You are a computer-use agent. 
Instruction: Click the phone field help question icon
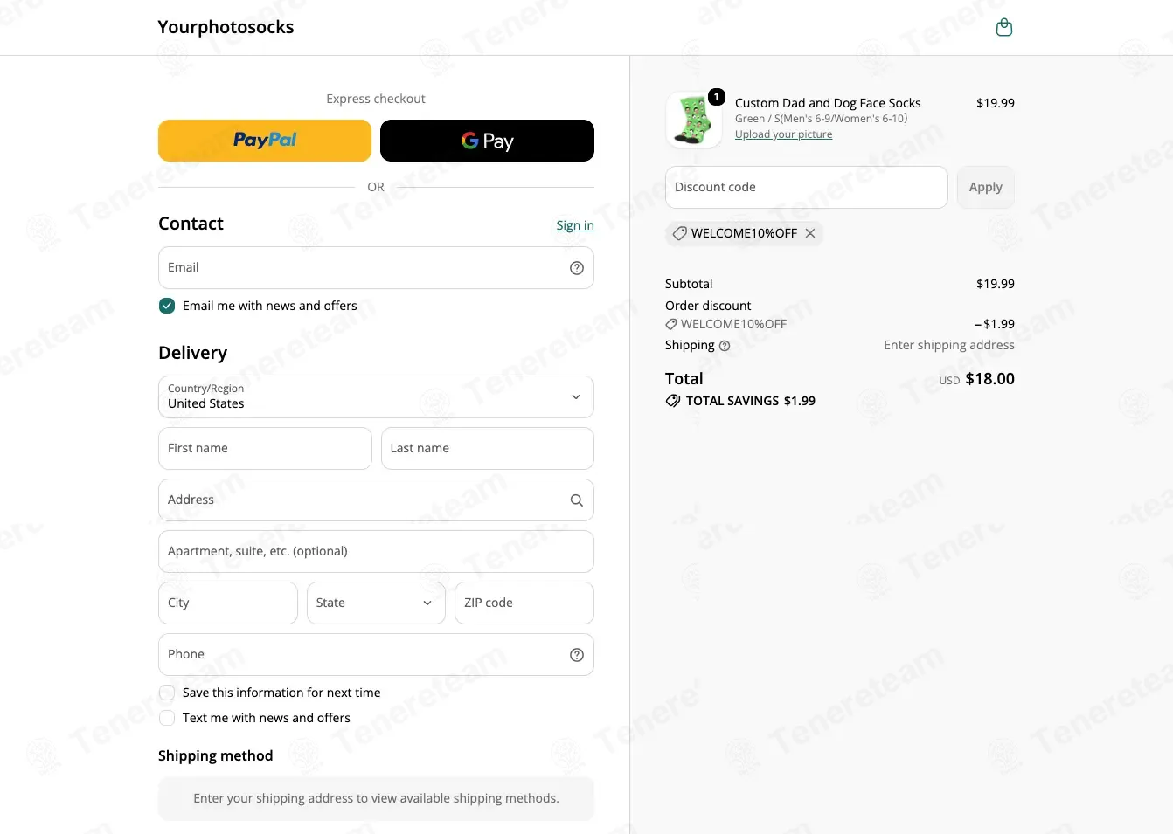tap(577, 655)
